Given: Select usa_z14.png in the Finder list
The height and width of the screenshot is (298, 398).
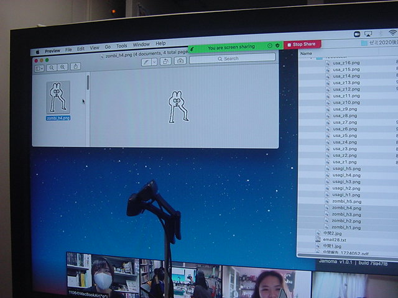Looking at the screenshot, I should (346, 76).
